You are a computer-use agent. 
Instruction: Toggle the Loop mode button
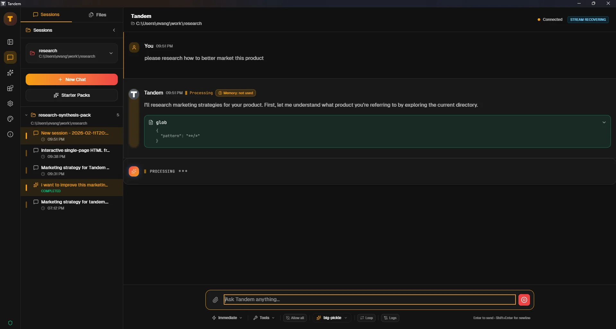366,318
